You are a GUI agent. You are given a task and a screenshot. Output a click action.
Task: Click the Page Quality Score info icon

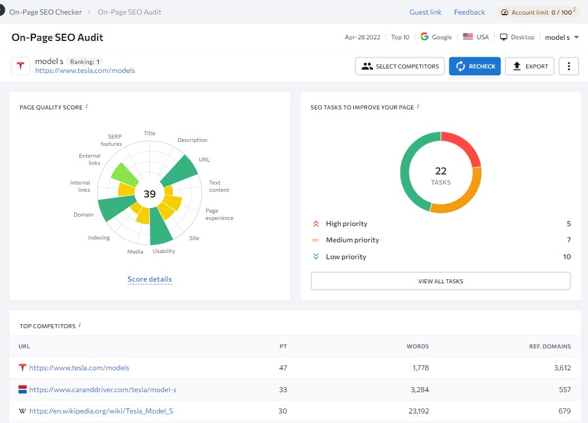(x=86, y=107)
